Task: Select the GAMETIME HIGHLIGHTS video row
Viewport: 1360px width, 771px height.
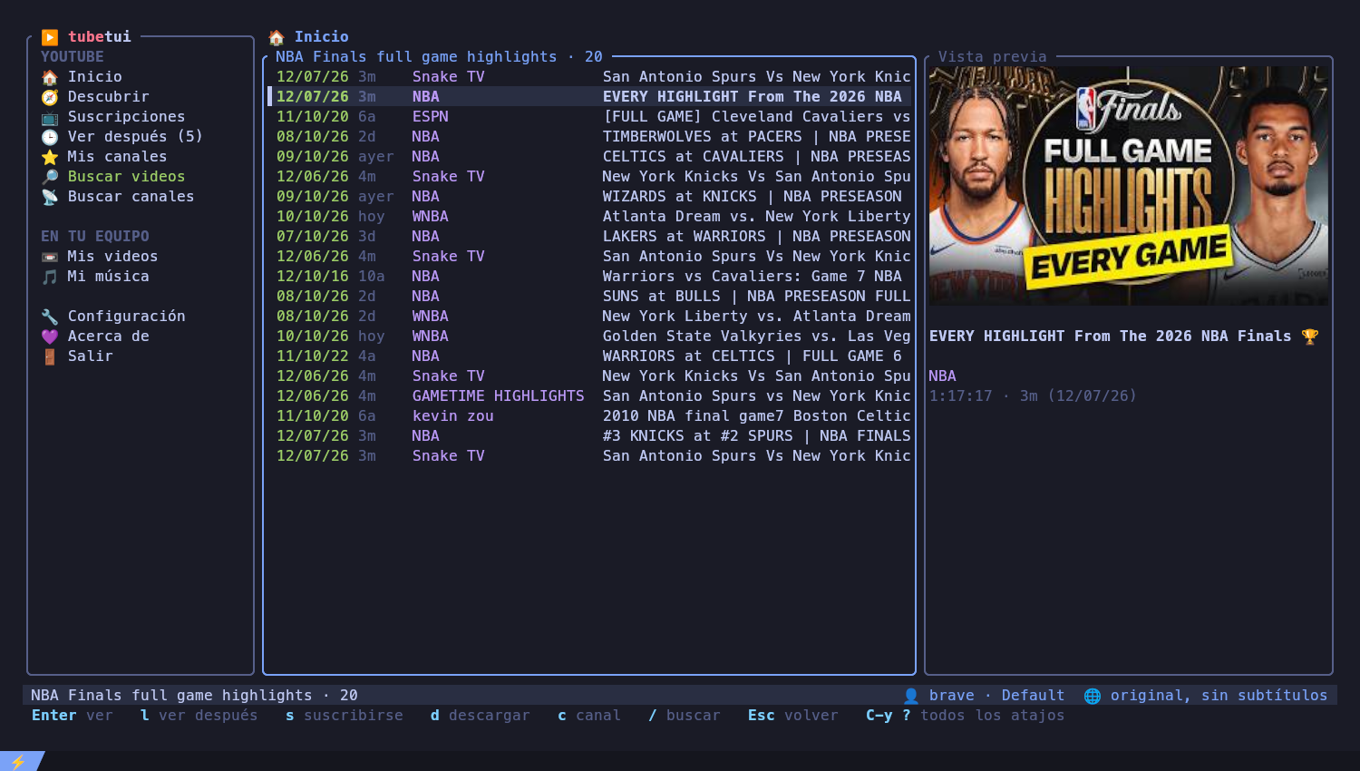Action: coord(589,396)
